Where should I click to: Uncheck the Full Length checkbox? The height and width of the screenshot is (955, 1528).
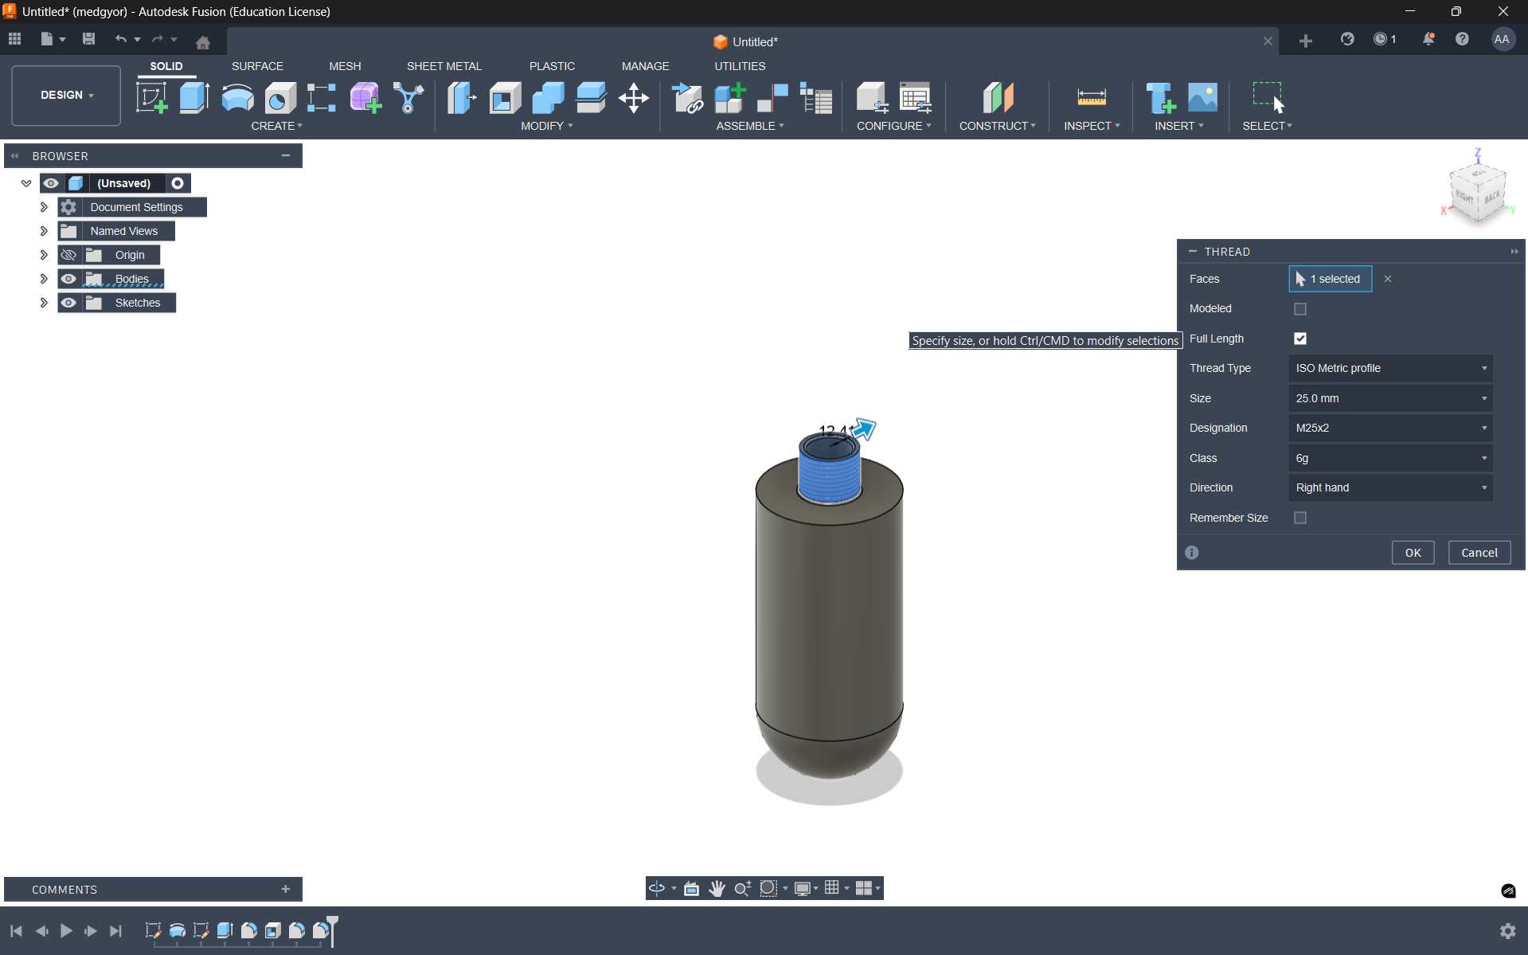[1300, 339]
